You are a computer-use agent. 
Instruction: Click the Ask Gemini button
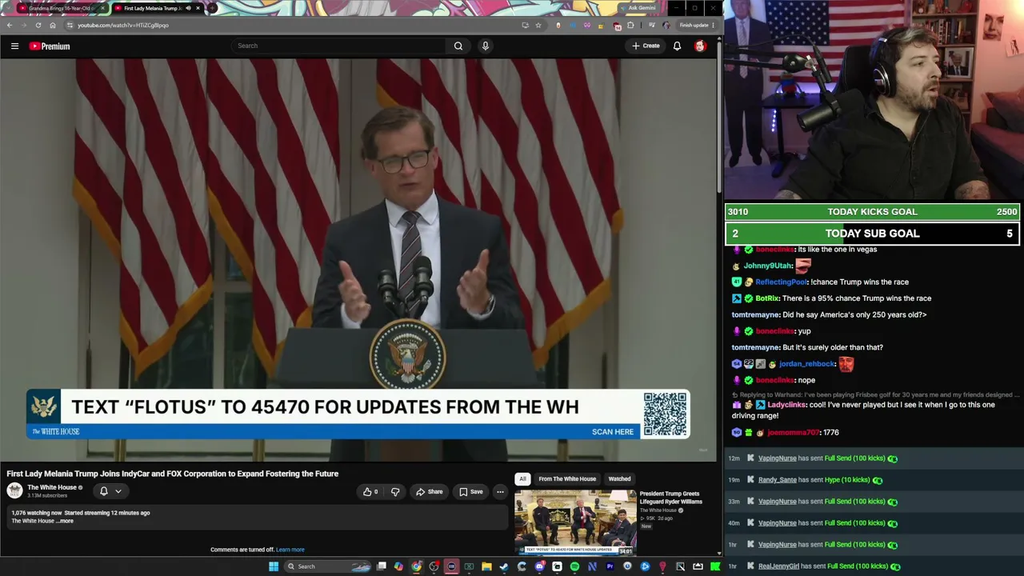coord(642,8)
